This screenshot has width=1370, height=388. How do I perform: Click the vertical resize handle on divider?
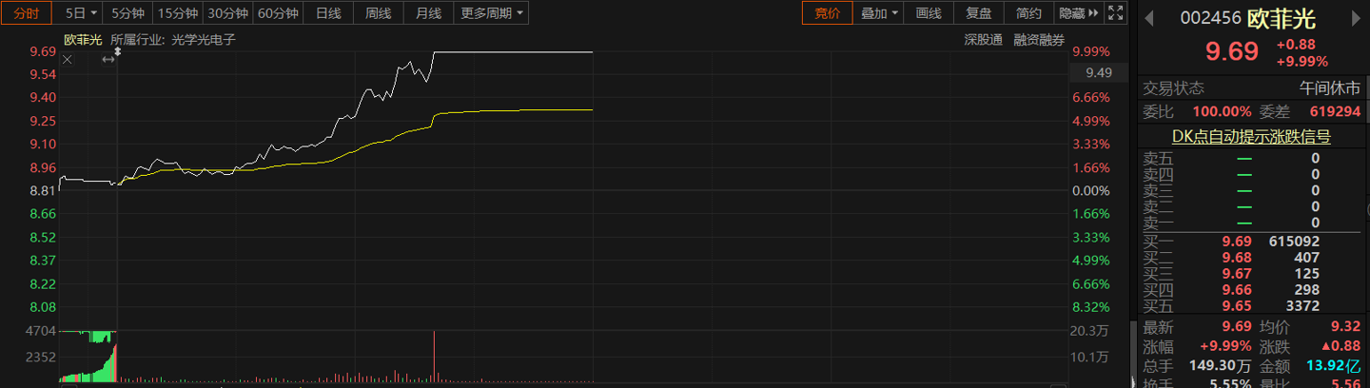coord(118,52)
